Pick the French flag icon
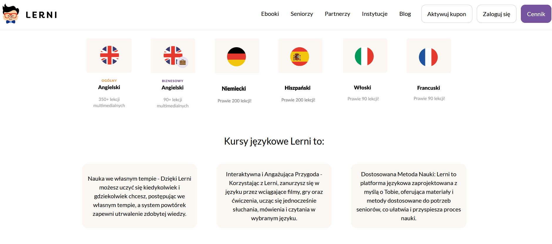The width and height of the screenshot is (552, 244). (428, 57)
